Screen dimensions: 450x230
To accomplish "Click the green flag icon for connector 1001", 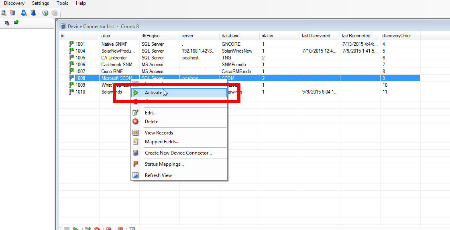I will [71, 44].
